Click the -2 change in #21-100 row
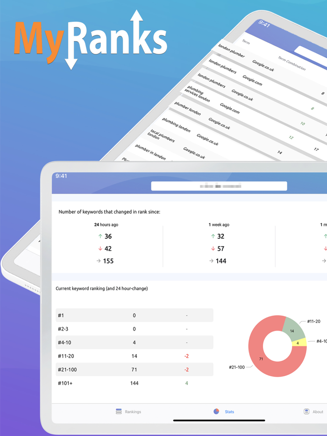This screenshot has height=436, width=327. point(186,370)
